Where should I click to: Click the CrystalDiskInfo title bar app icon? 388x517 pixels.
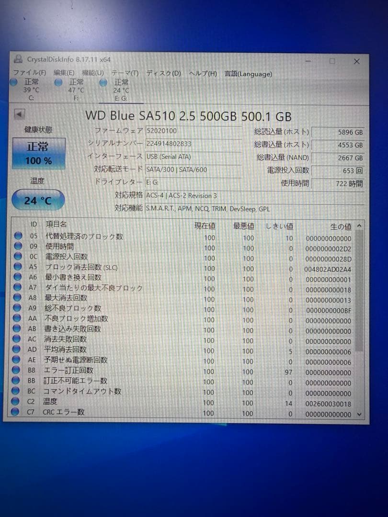pos(18,59)
